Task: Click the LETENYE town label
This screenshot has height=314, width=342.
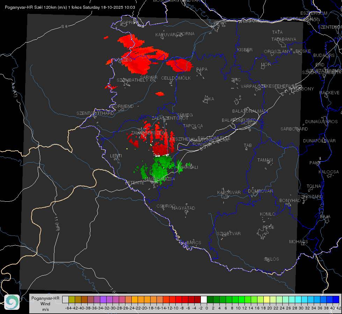Action: 134,182
